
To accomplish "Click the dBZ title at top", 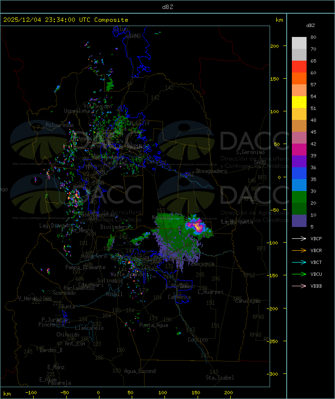I will (x=168, y=7).
